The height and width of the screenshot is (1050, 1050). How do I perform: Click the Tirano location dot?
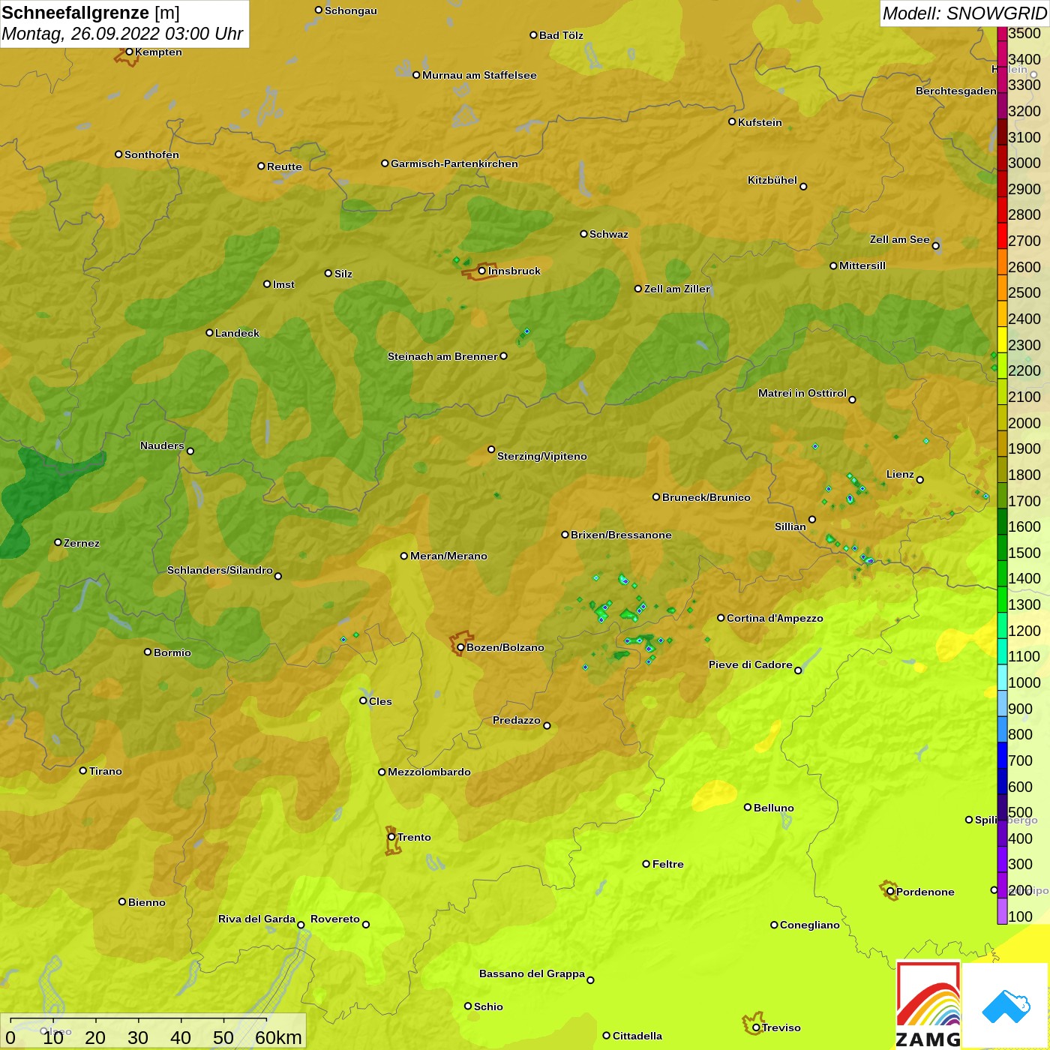(x=83, y=770)
